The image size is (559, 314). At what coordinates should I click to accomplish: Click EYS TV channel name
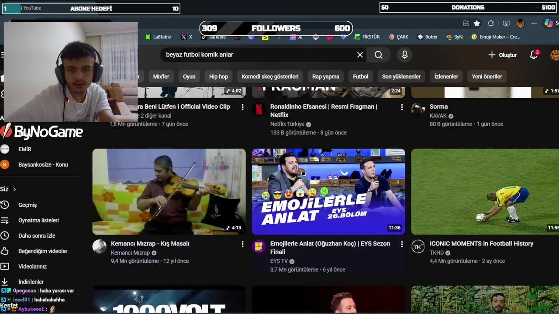coord(279,261)
